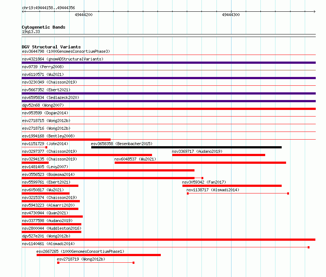Click nsv6050817 (Wu2021) label
This screenshot has width=326, height=277.
click(43, 190)
